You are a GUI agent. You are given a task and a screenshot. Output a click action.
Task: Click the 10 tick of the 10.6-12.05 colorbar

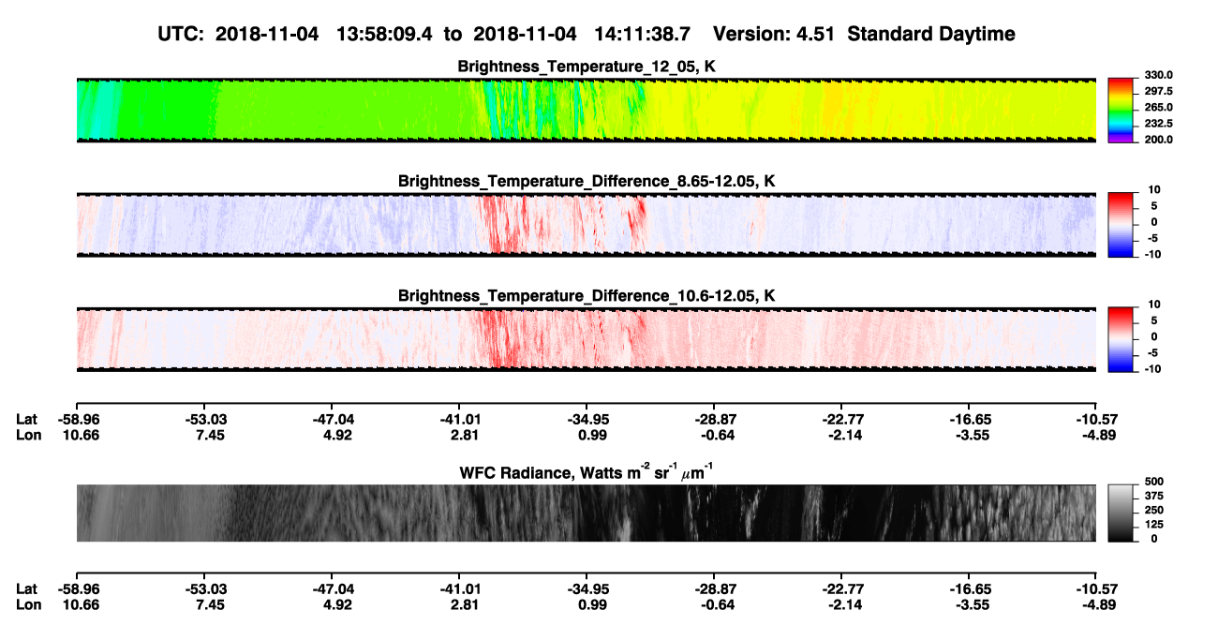click(1154, 305)
